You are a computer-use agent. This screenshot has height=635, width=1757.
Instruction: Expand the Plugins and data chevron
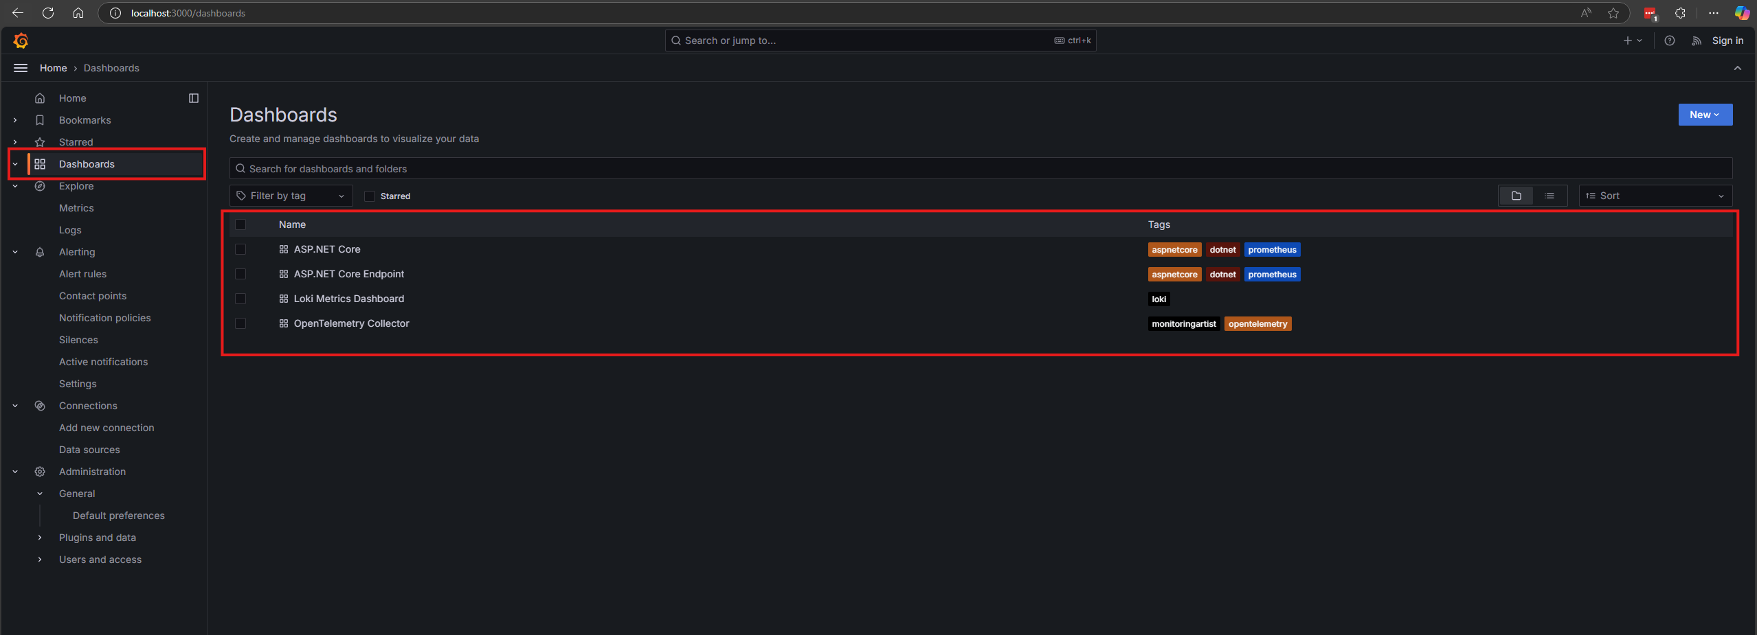pos(40,538)
